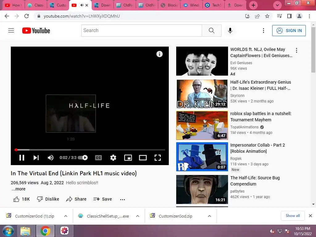The width and height of the screenshot is (316, 237).
Task: Switch to the Wind tab
Action: point(191,5)
